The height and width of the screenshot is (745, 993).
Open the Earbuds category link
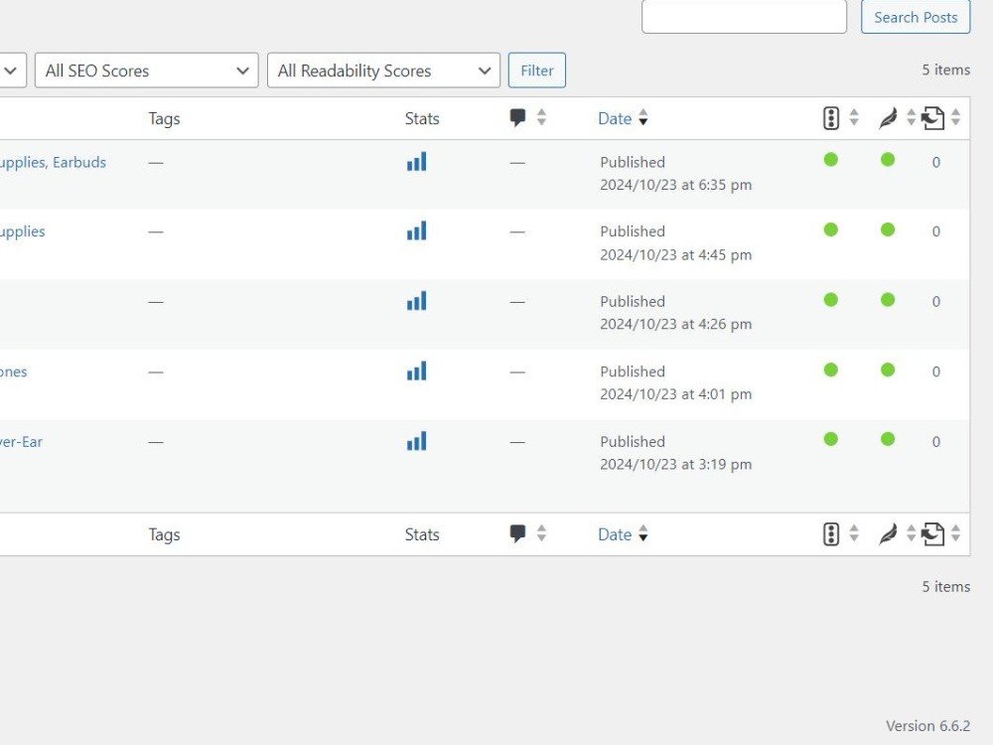click(79, 162)
